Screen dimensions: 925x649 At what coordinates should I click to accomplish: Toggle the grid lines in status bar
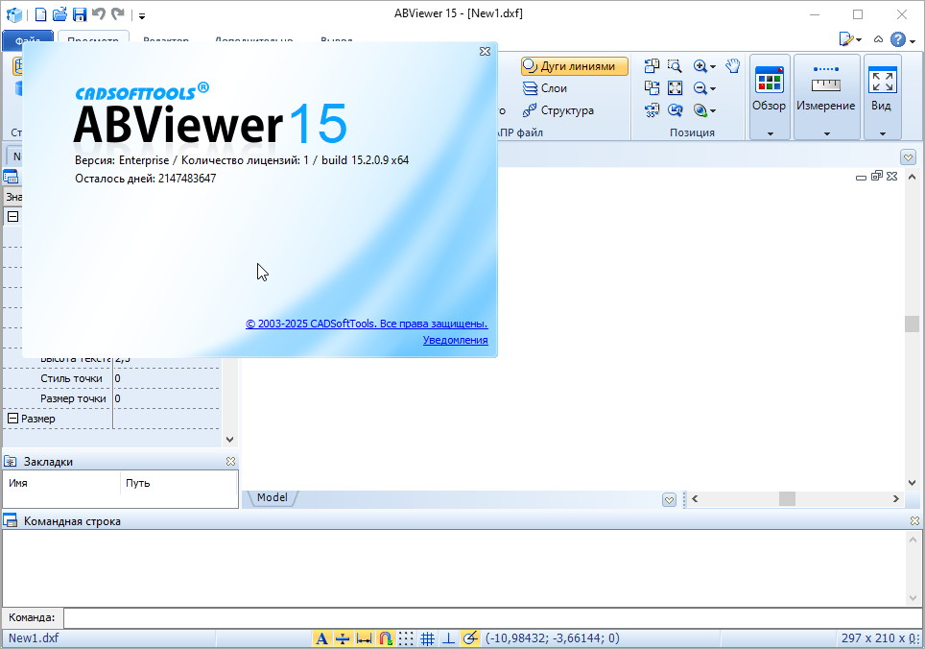[428, 638]
